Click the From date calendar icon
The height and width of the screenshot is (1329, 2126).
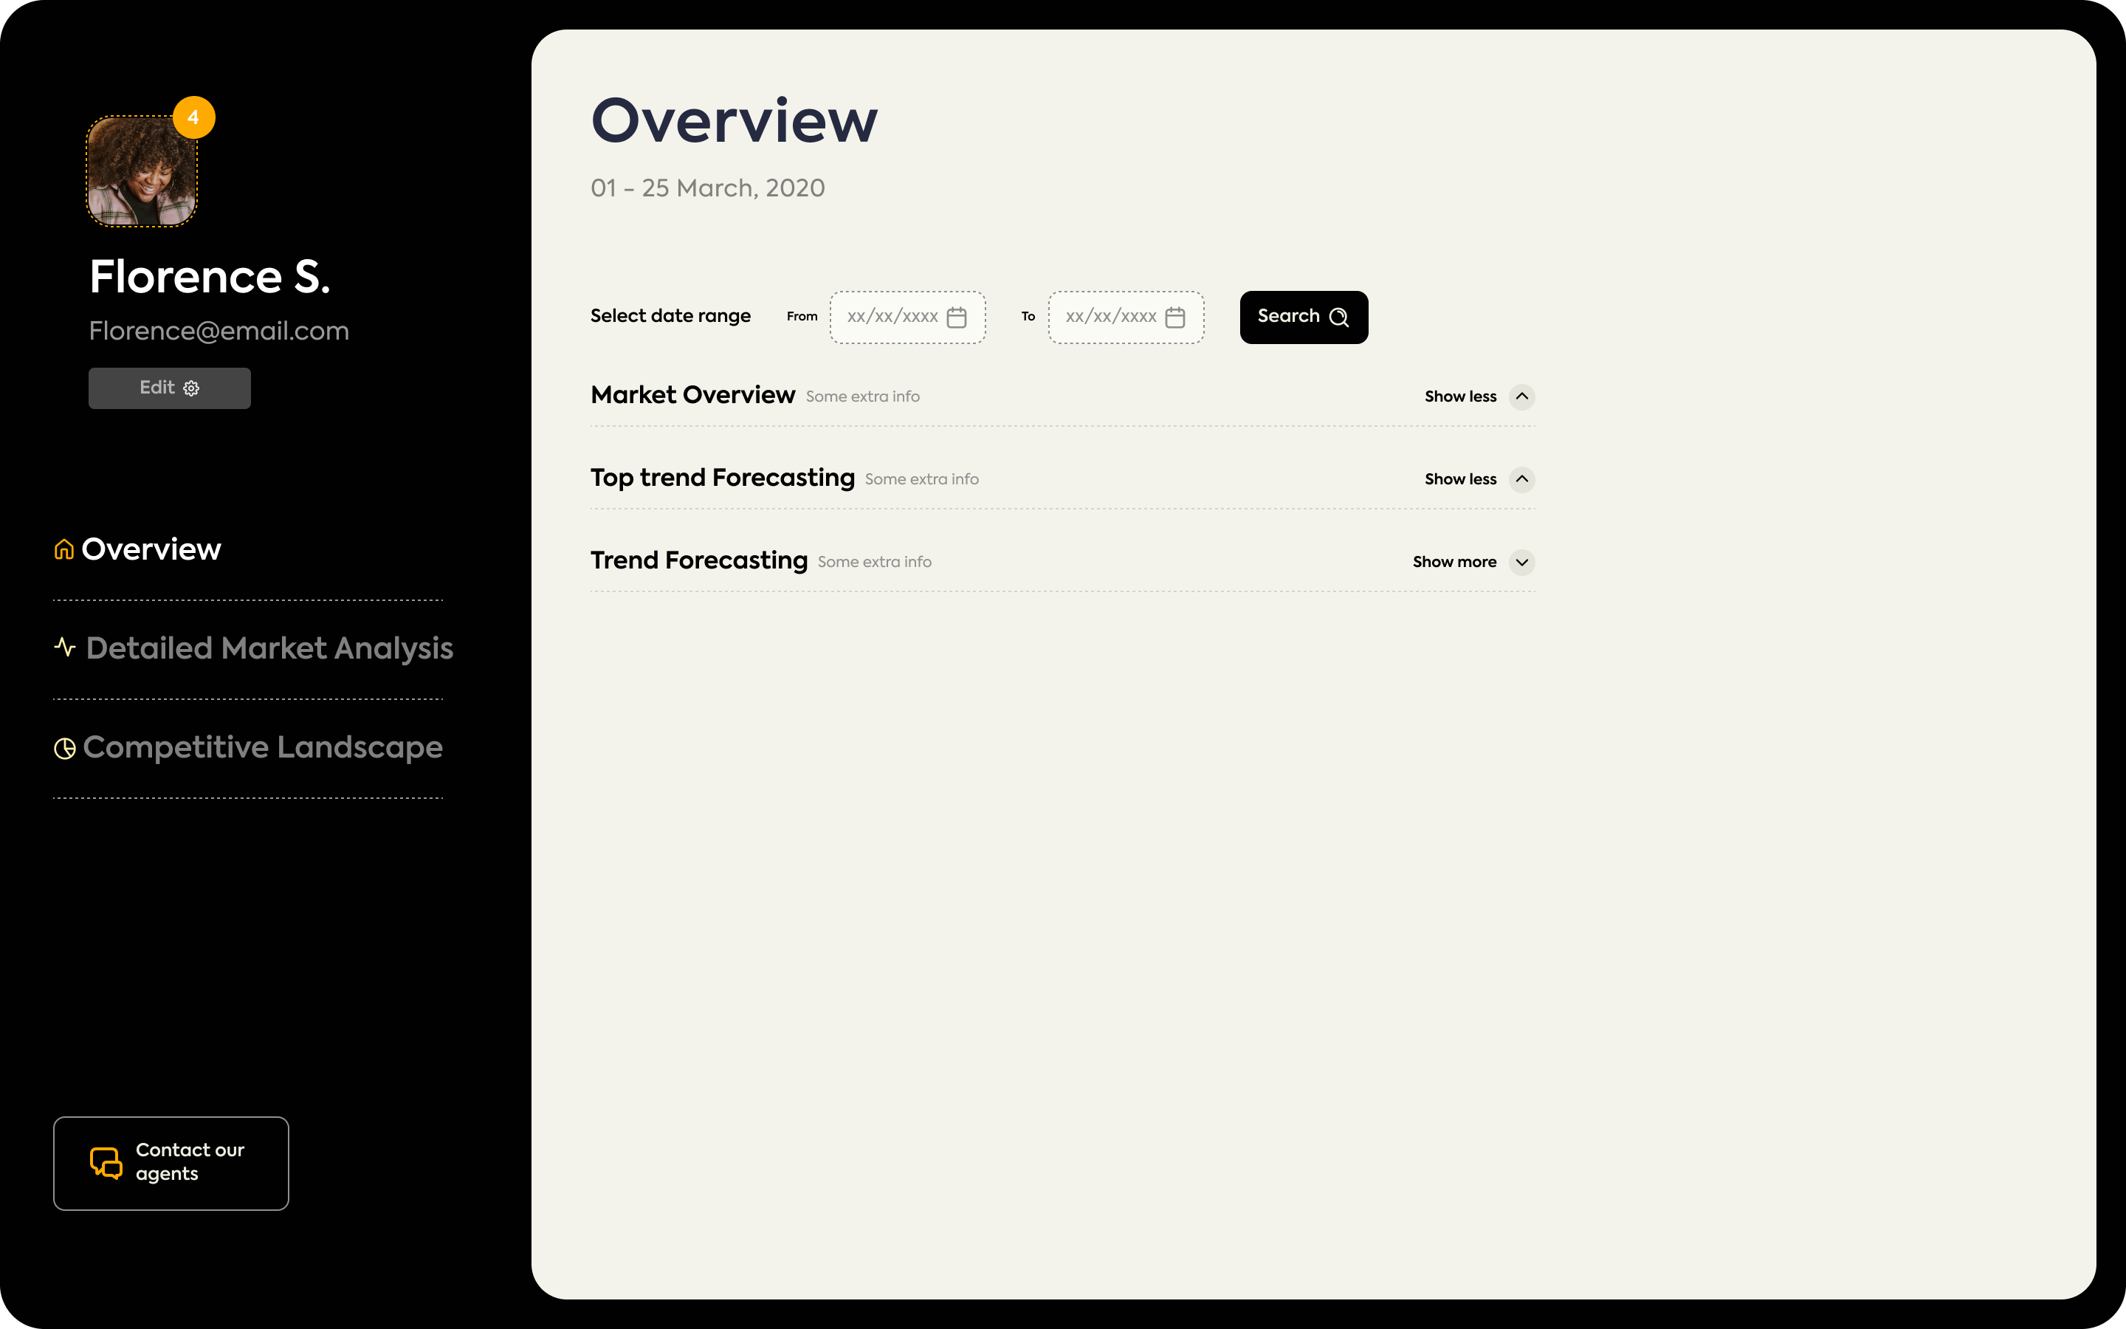click(x=957, y=317)
